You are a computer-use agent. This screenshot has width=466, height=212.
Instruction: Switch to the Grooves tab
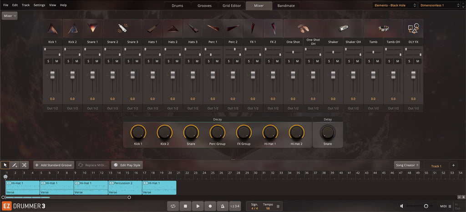(205, 5)
